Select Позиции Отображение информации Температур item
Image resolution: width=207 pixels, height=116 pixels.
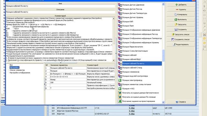[x=142, y=38]
